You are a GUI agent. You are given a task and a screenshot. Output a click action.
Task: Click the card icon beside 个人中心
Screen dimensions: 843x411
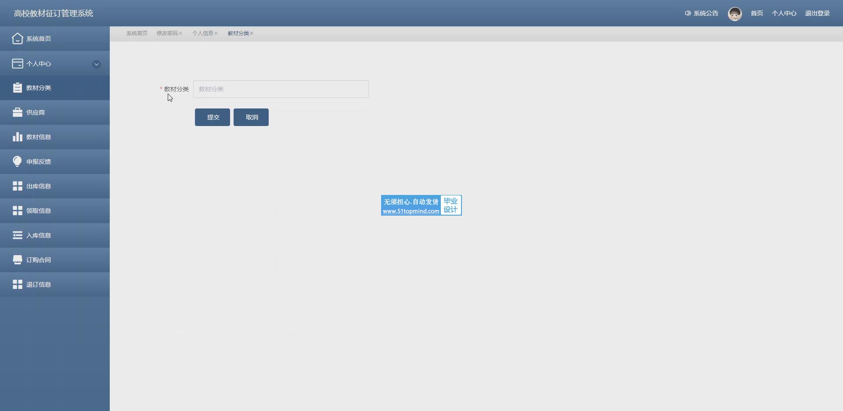click(x=18, y=64)
